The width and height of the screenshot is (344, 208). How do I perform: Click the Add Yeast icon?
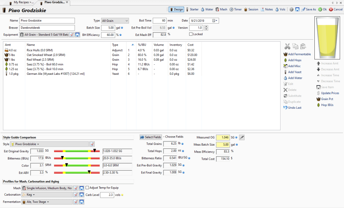point(286,72)
